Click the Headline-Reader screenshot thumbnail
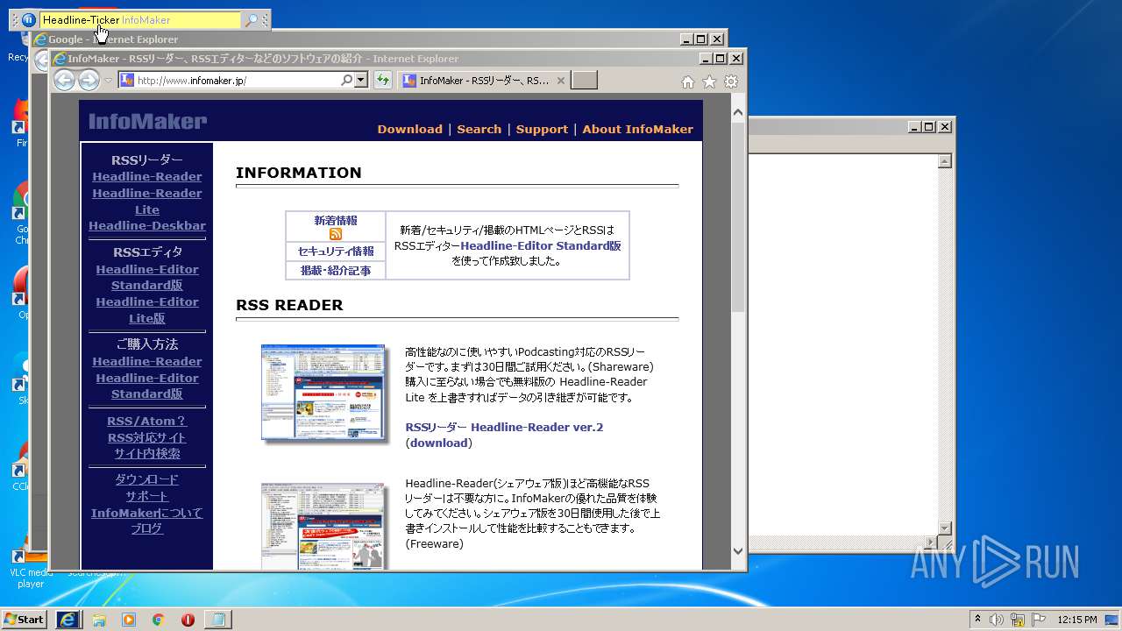Viewport: 1122px width, 631px height. tap(323, 392)
